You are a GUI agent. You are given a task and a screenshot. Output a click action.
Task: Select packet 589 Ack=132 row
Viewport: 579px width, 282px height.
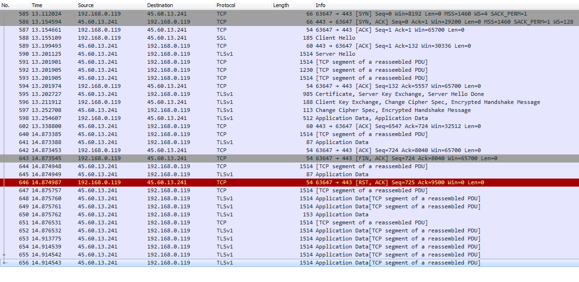pyautogui.click(x=289, y=46)
